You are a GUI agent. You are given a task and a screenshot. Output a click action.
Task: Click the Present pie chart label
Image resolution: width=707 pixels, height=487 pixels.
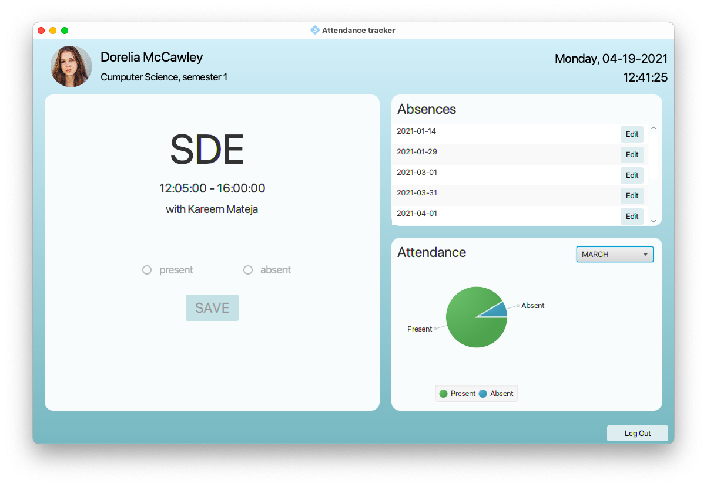click(420, 329)
